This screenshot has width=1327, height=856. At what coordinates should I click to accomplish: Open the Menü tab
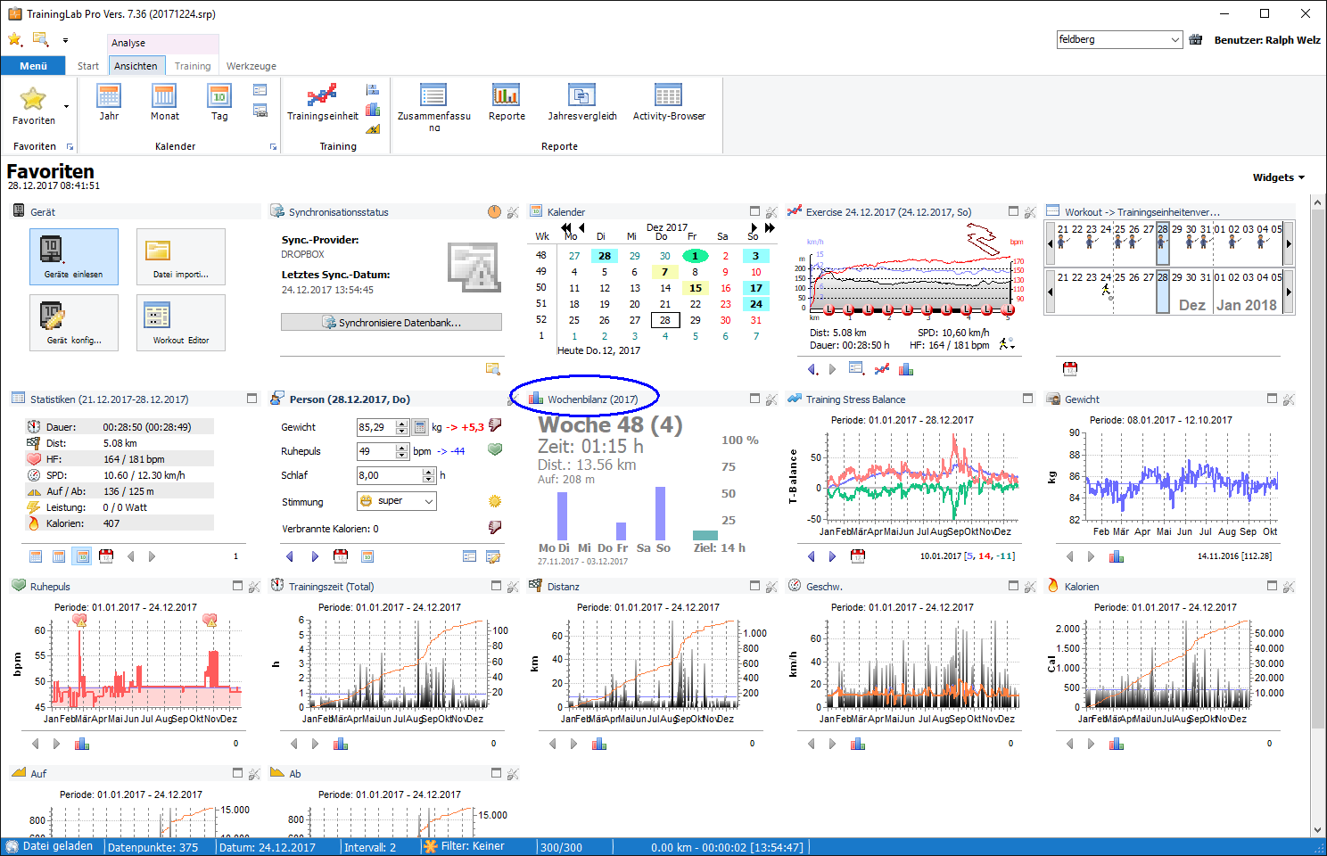point(33,66)
